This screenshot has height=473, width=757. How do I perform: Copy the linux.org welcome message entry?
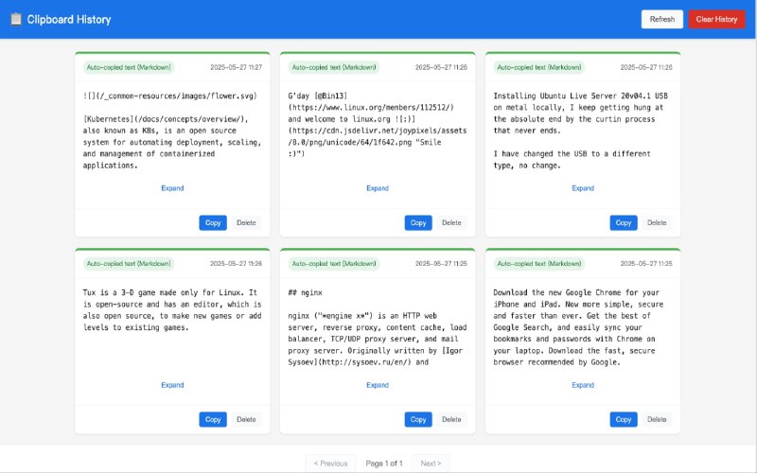[x=418, y=222]
